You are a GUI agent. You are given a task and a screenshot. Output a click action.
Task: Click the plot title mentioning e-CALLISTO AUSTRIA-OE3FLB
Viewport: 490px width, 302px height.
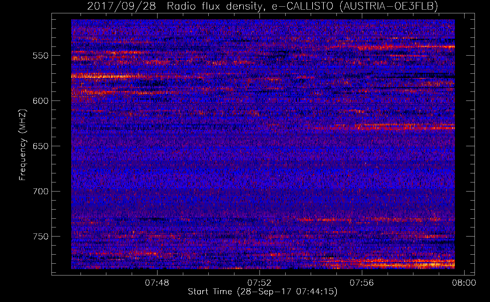click(263, 6)
